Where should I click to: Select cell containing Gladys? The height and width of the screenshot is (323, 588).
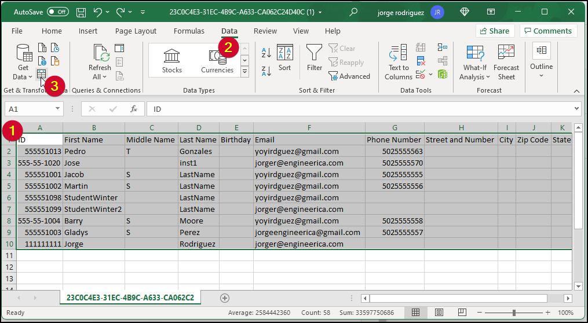coord(94,232)
